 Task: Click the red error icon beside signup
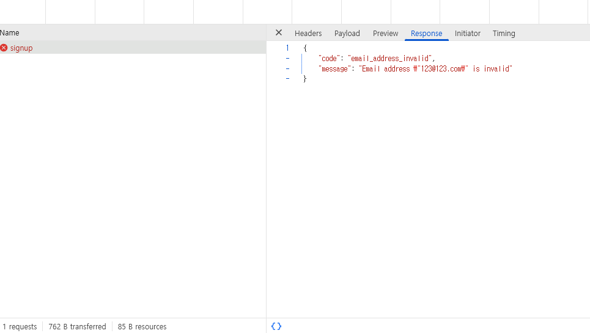click(4, 48)
